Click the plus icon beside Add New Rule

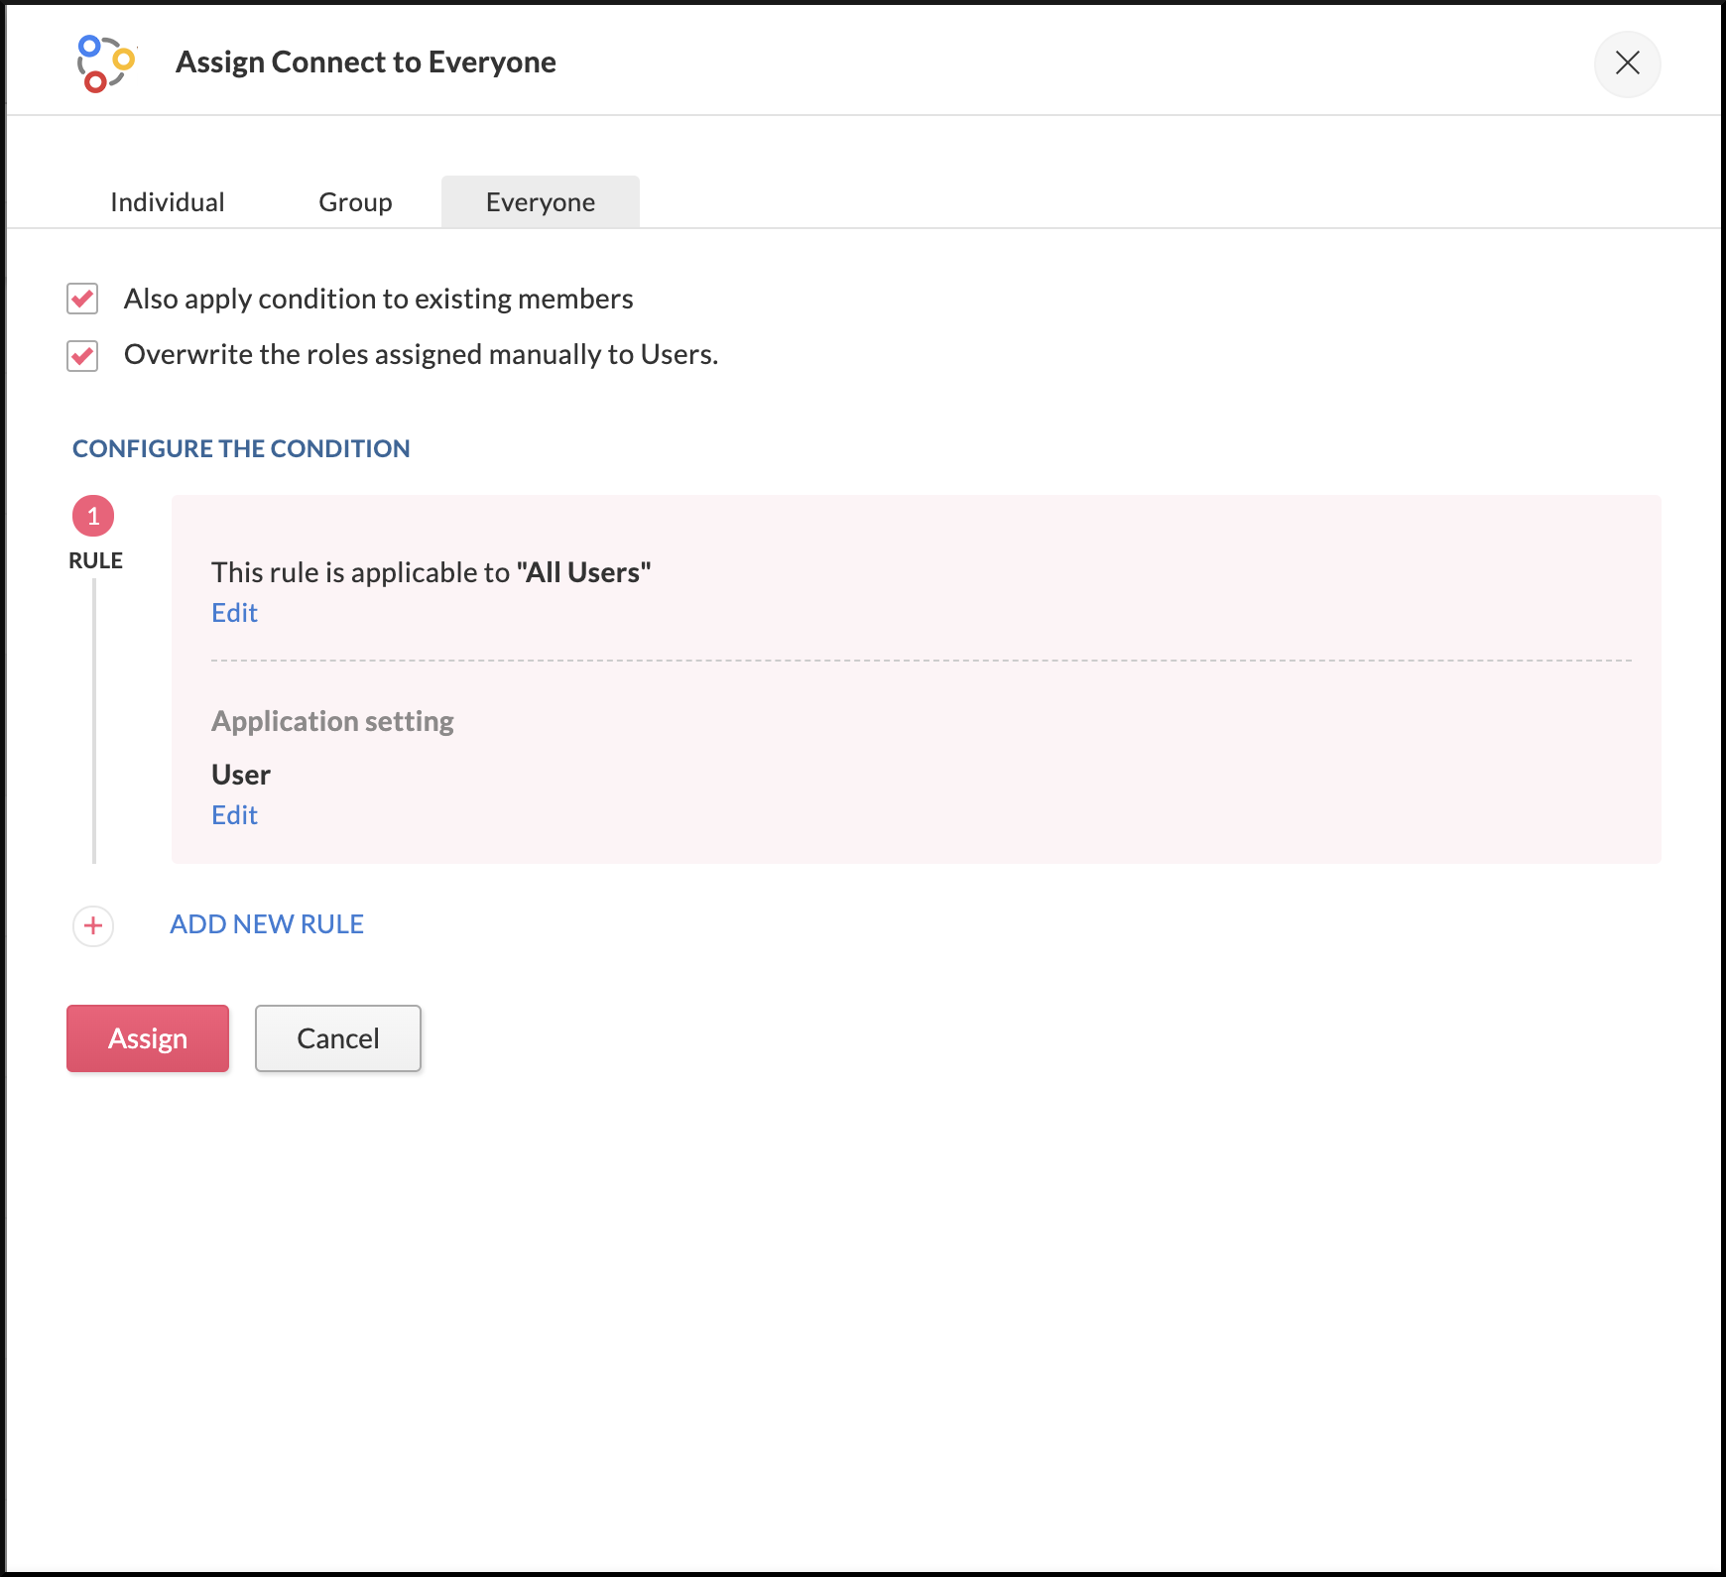tap(93, 926)
